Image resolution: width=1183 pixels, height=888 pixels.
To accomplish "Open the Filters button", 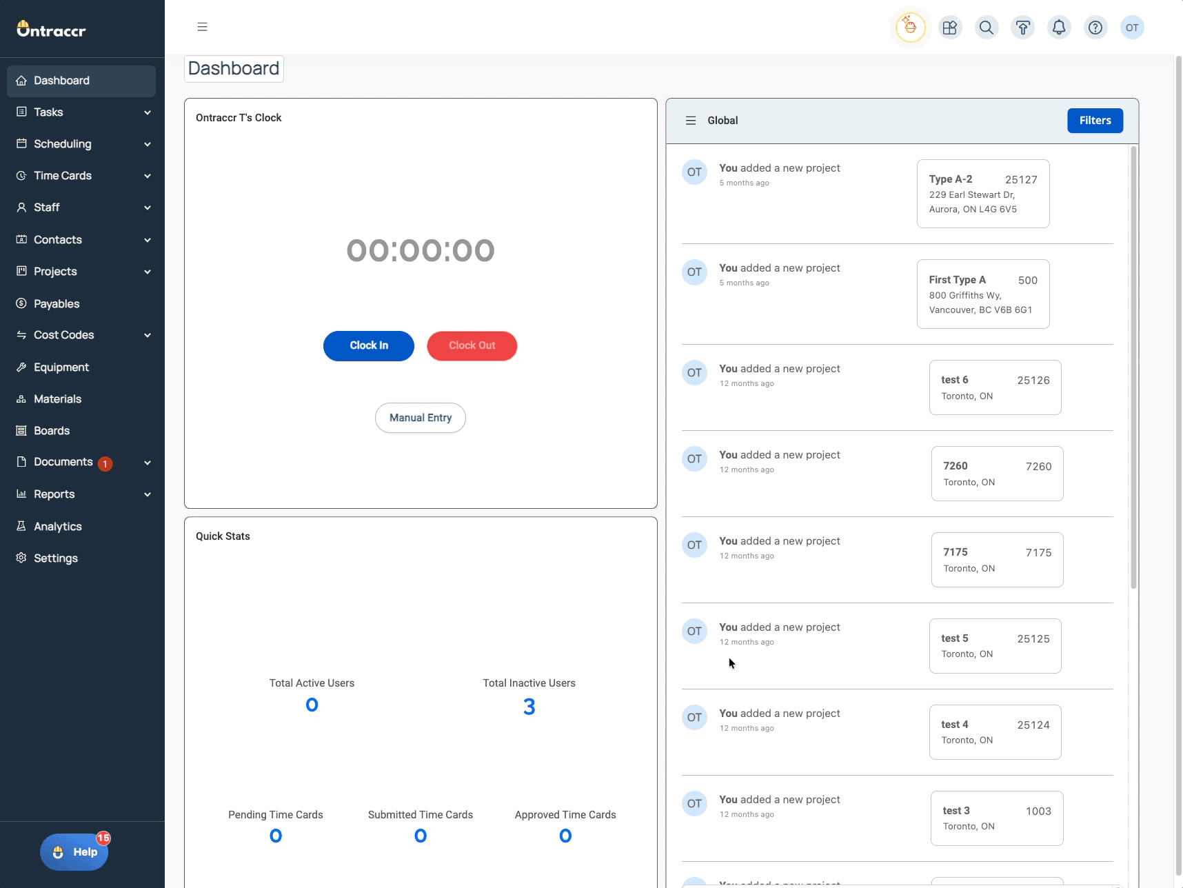I will (1095, 121).
